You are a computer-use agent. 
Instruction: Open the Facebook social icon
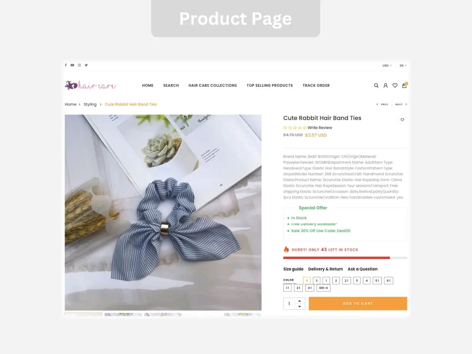pyautogui.click(x=66, y=65)
